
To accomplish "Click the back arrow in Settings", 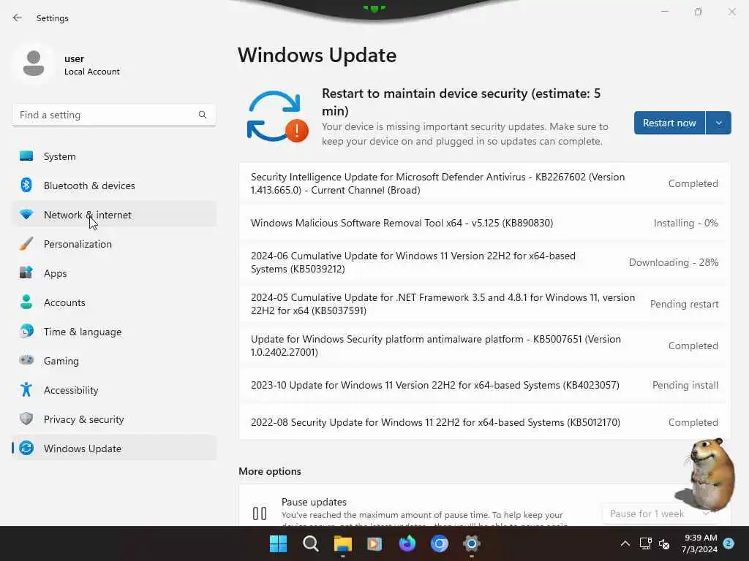I will click(18, 18).
